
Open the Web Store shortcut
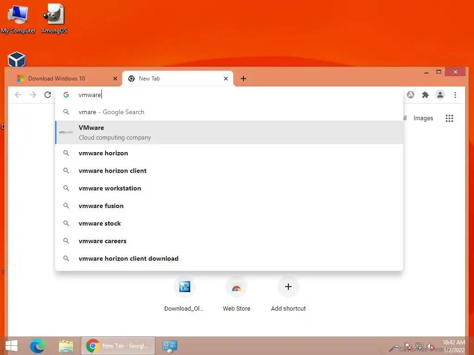[x=237, y=294]
